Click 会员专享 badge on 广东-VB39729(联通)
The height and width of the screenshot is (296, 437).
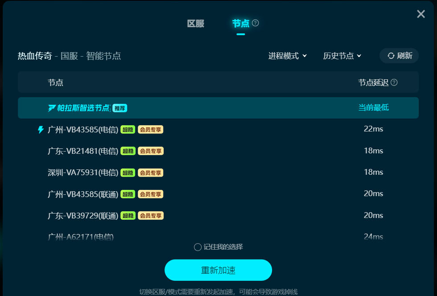(150, 216)
